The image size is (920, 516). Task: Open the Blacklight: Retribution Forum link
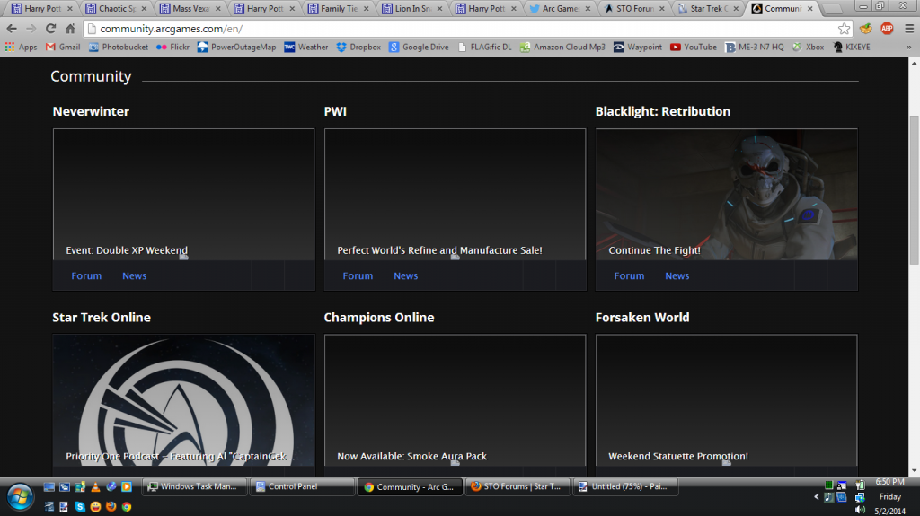click(629, 275)
